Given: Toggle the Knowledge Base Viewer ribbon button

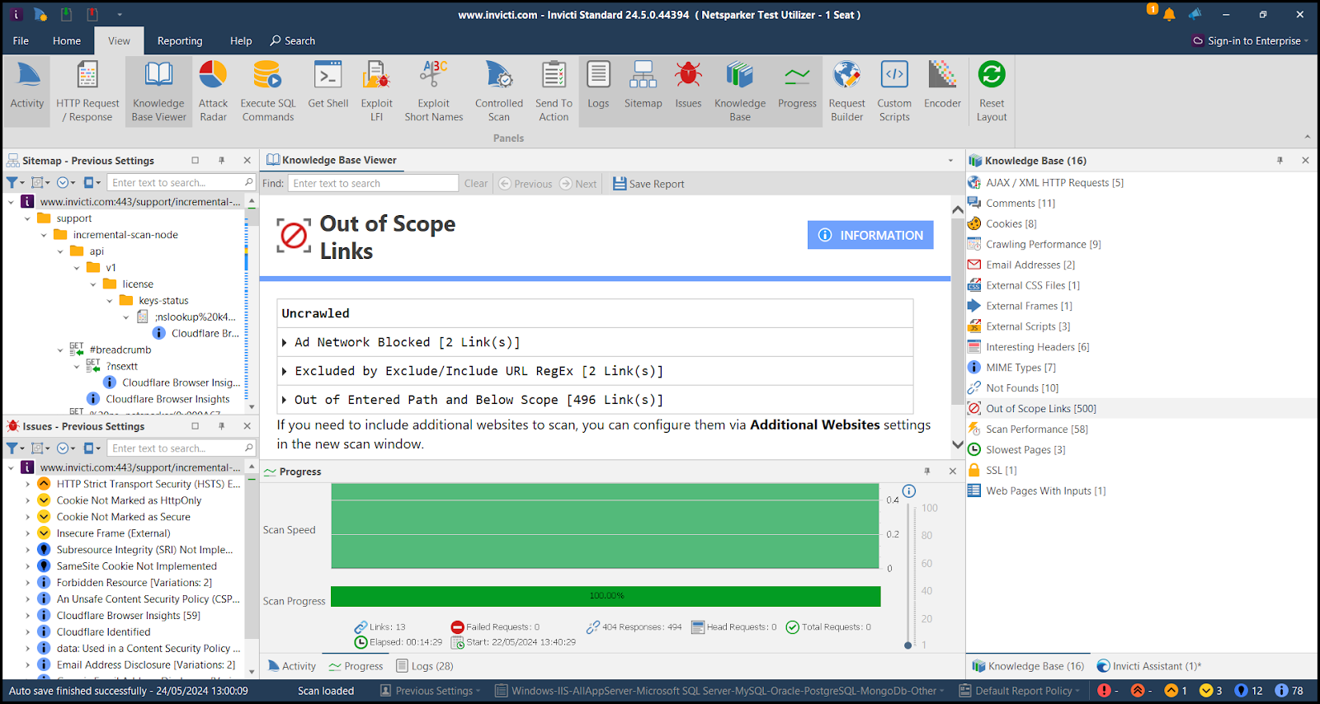Looking at the screenshot, I should point(158,91).
